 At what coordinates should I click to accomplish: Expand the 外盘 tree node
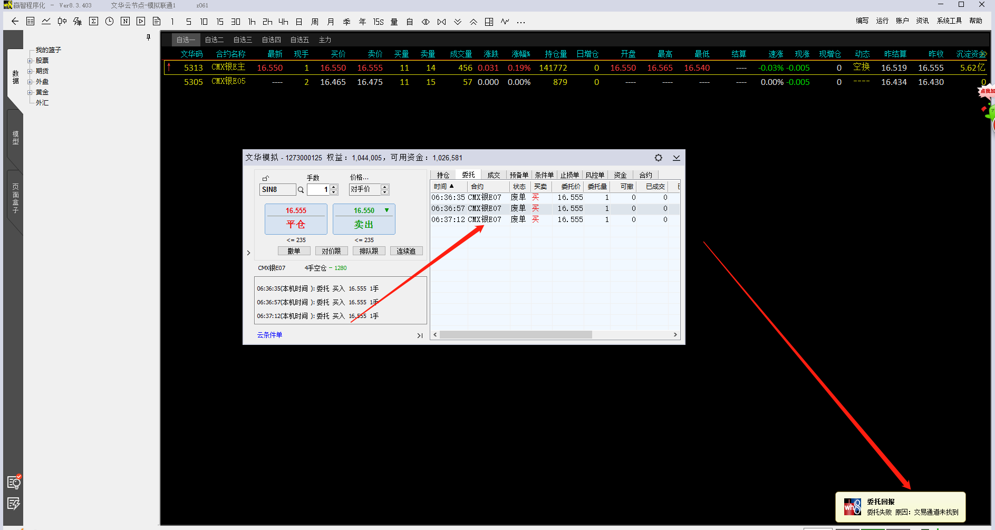[x=30, y=82]
